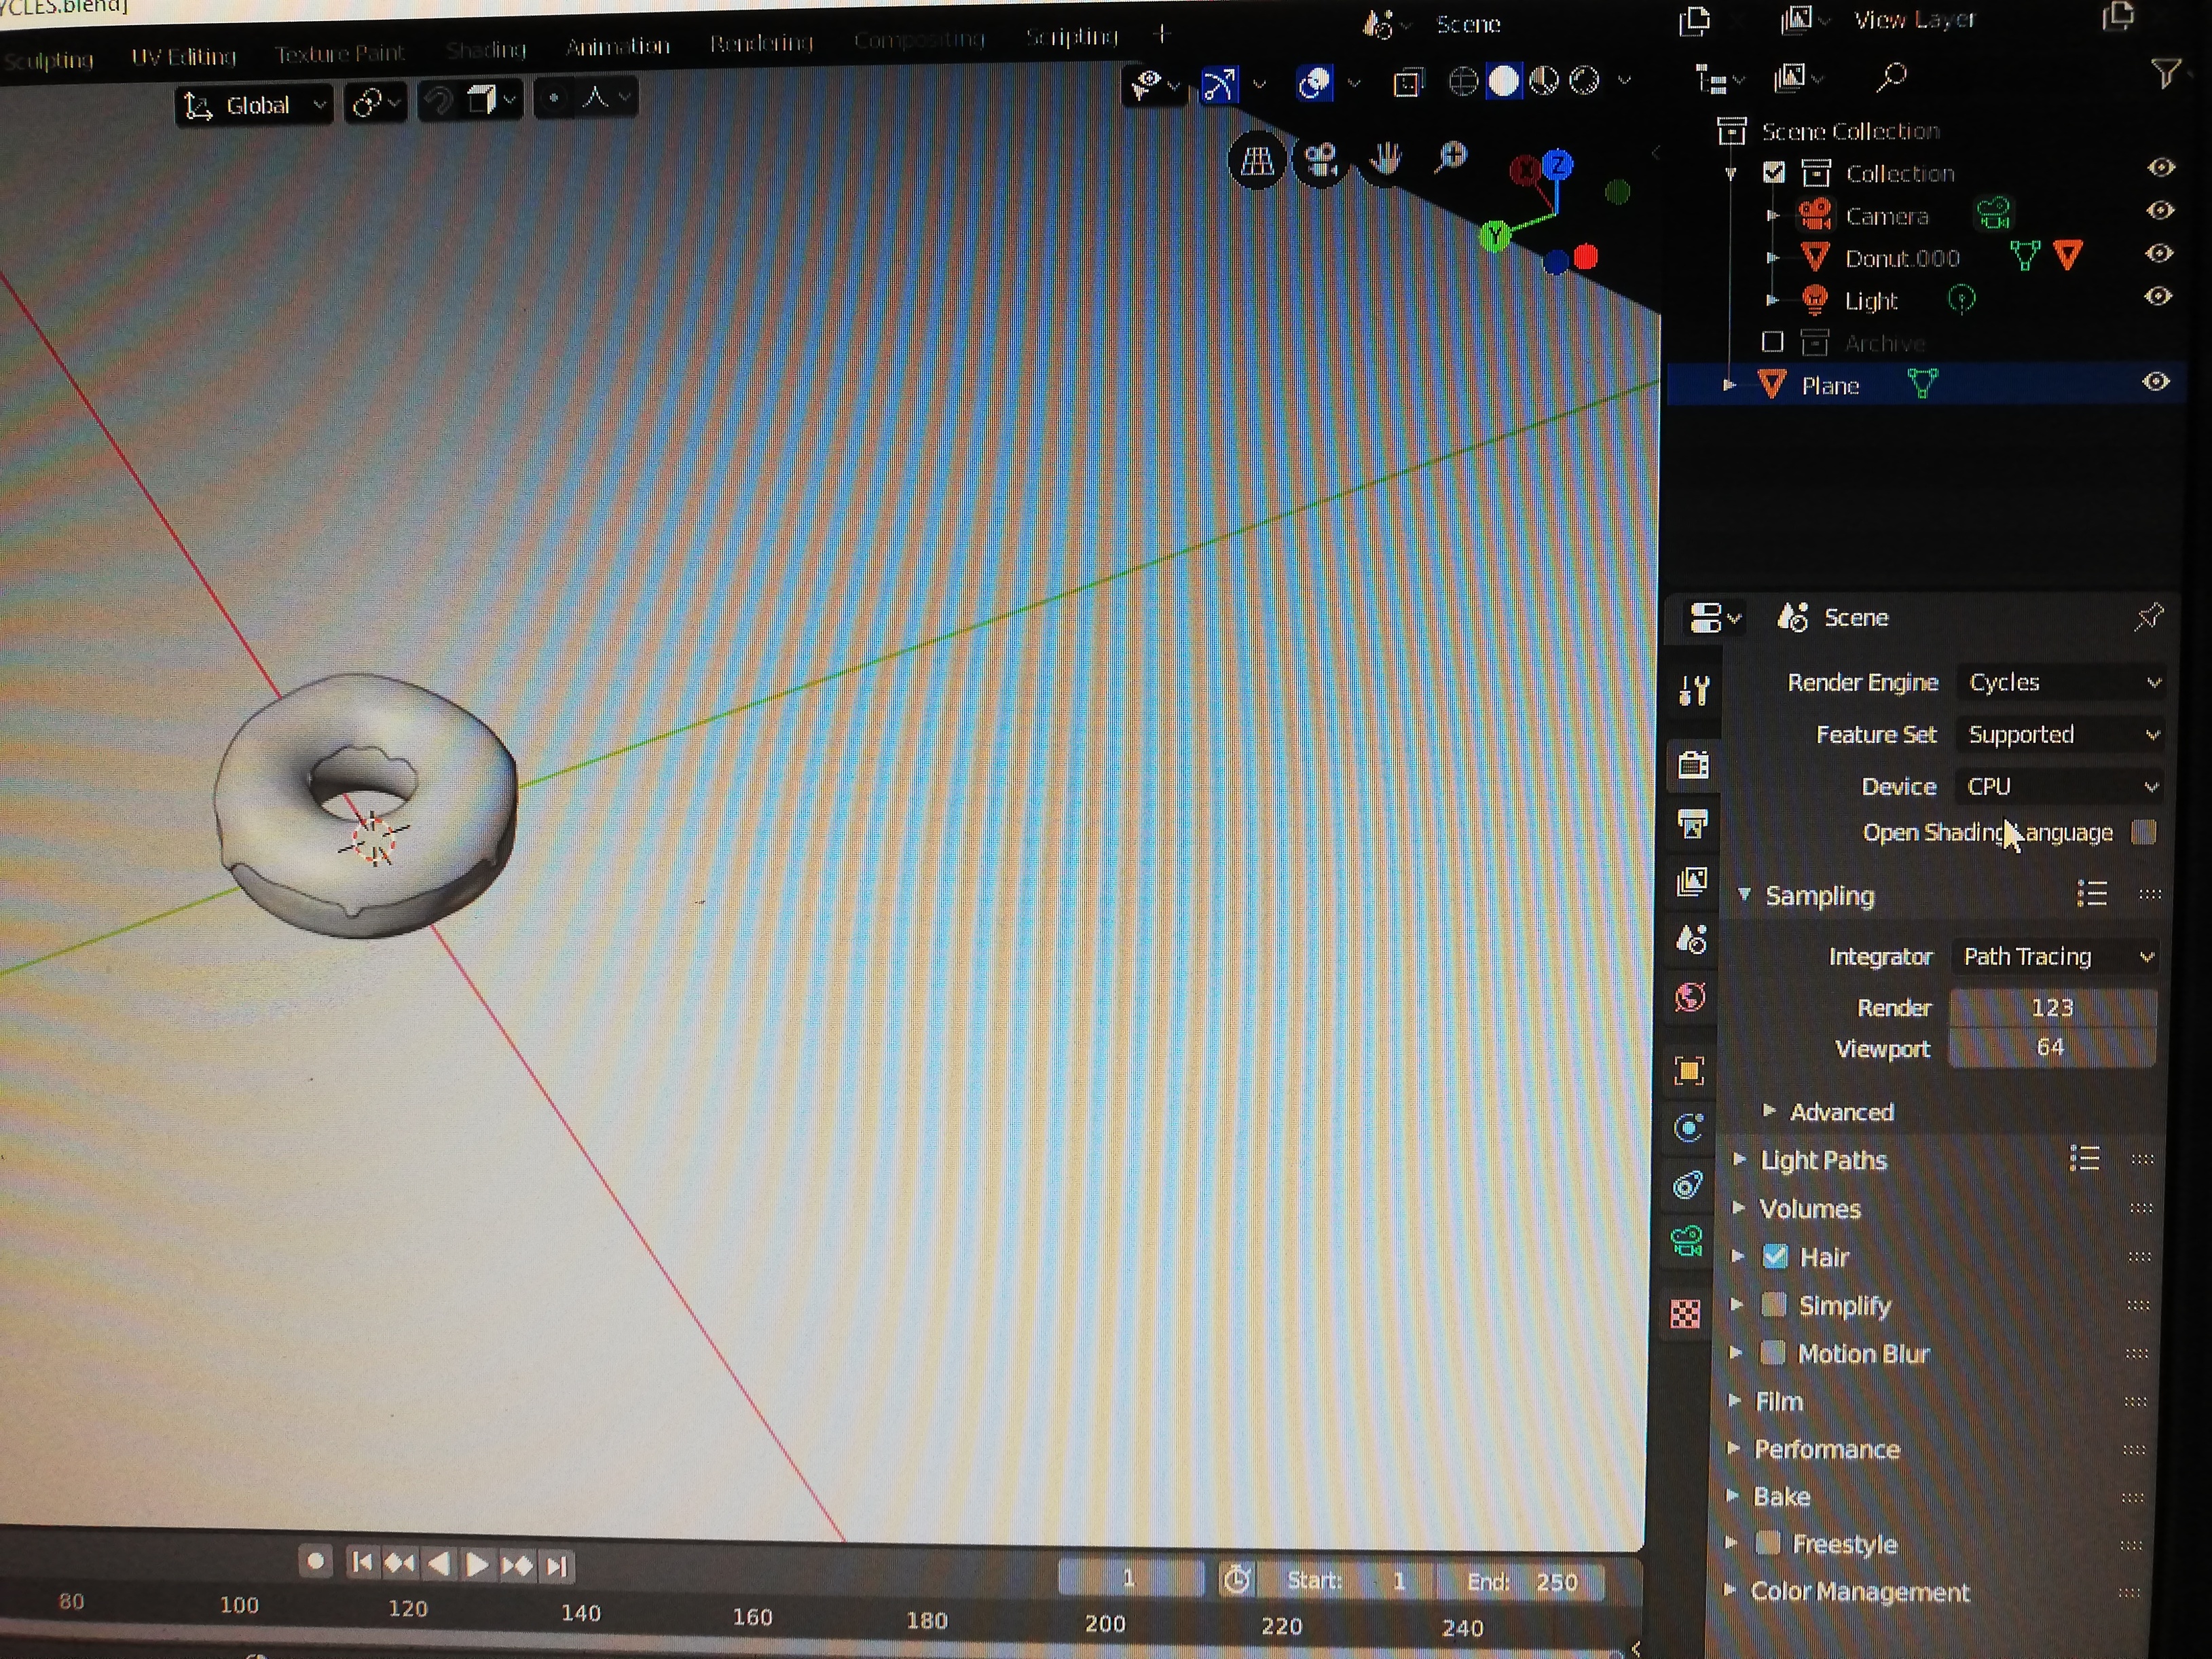Open the Object properties tab
Viewport: 2212px width, 1659px height.
point(1689,1072)
